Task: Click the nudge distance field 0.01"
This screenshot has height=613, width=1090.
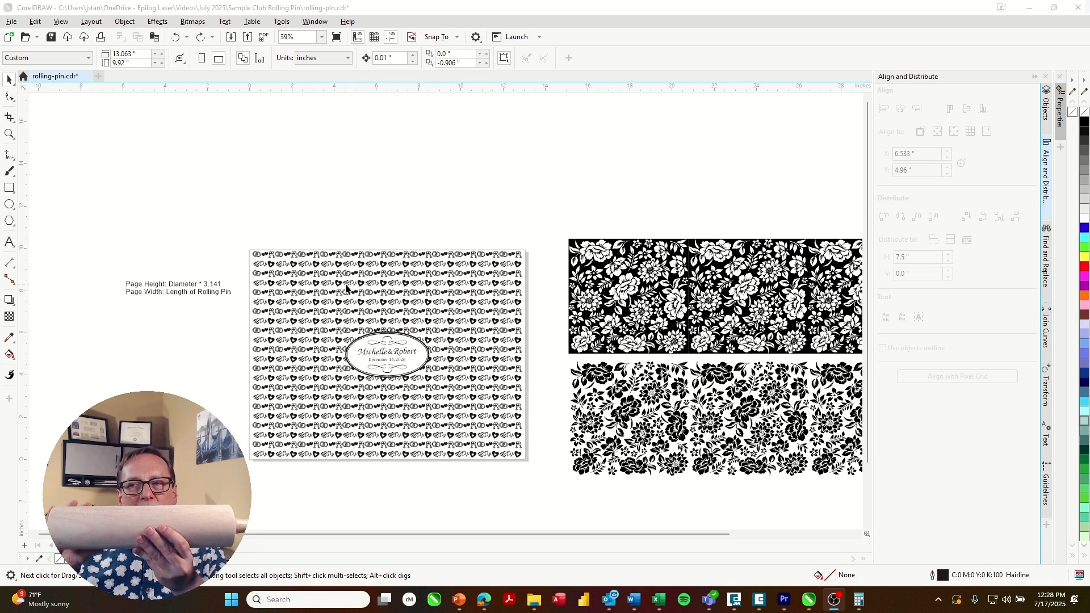Action: (389, 58)
